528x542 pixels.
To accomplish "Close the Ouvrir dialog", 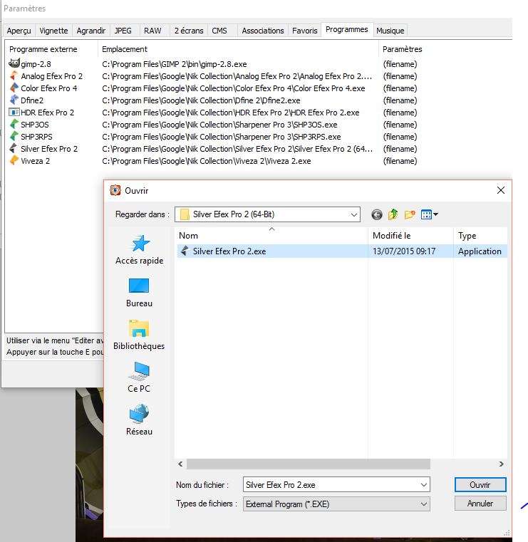I will pyautogui.click(x=500, y=190).
